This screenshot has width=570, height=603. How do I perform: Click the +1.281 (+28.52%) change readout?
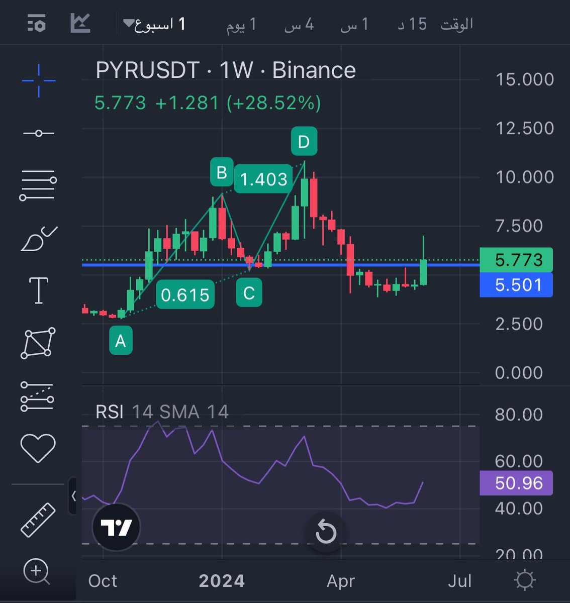pos(238,103)
